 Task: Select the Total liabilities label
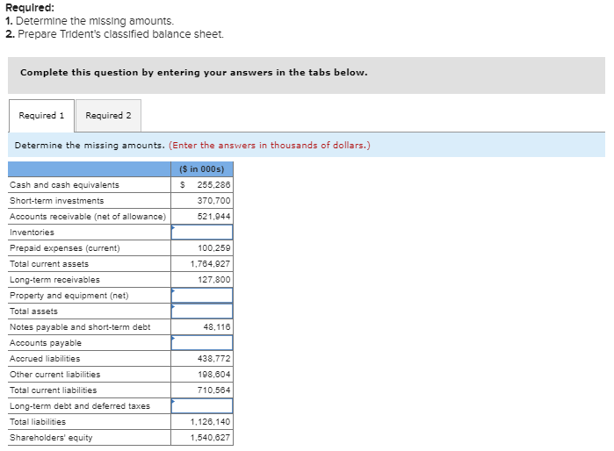pyautogui.click(x=38, y=422)
